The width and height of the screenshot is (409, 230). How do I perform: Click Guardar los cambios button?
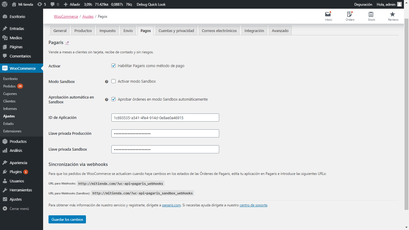67,219
